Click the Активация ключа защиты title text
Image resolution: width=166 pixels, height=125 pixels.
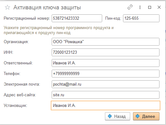pyautogui.click(x=47, y=7)
